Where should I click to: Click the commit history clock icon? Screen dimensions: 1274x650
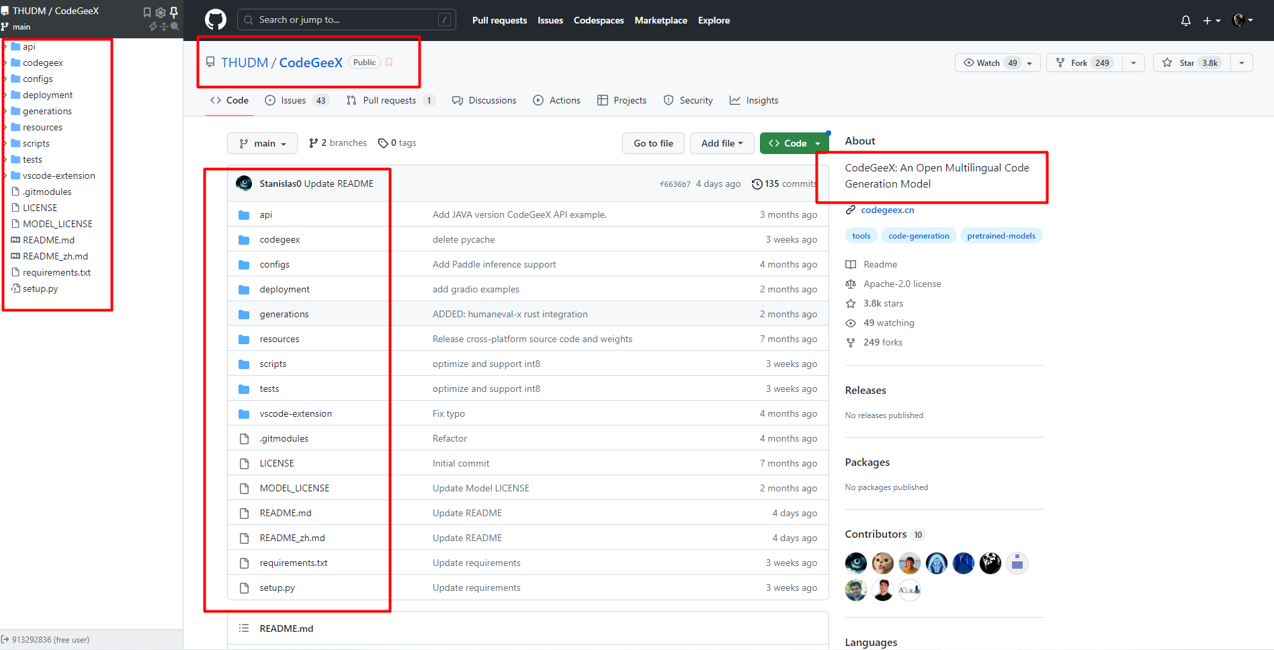757,184
